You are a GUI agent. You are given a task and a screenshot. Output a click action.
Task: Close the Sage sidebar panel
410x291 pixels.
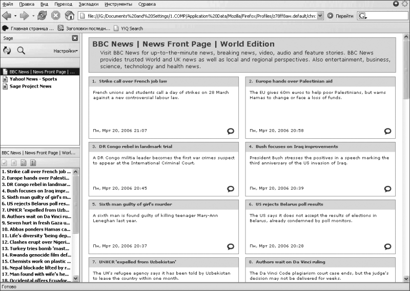[x=75, y=38]
